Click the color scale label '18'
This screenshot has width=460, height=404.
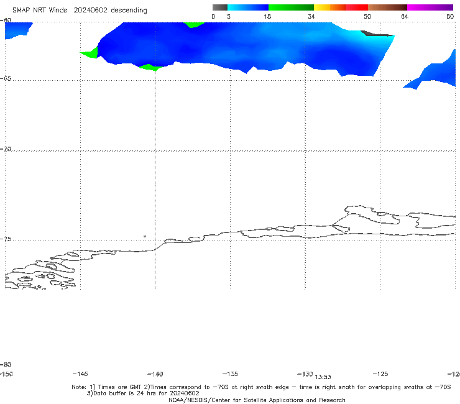pos(267,17)
